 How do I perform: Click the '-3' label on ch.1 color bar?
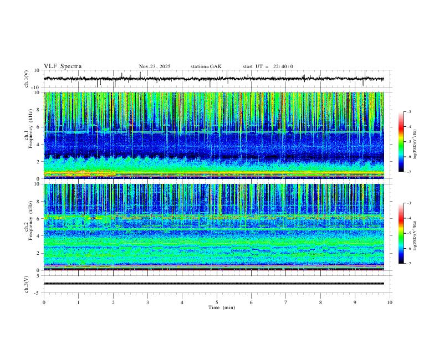coord(409,112)
